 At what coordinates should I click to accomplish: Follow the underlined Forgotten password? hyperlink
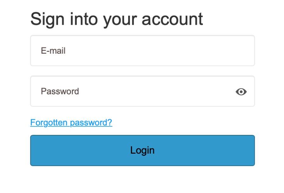(71, 123)
